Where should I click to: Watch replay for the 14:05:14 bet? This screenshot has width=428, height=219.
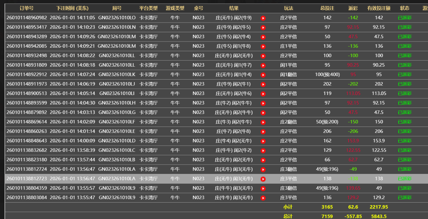[263, 94]
